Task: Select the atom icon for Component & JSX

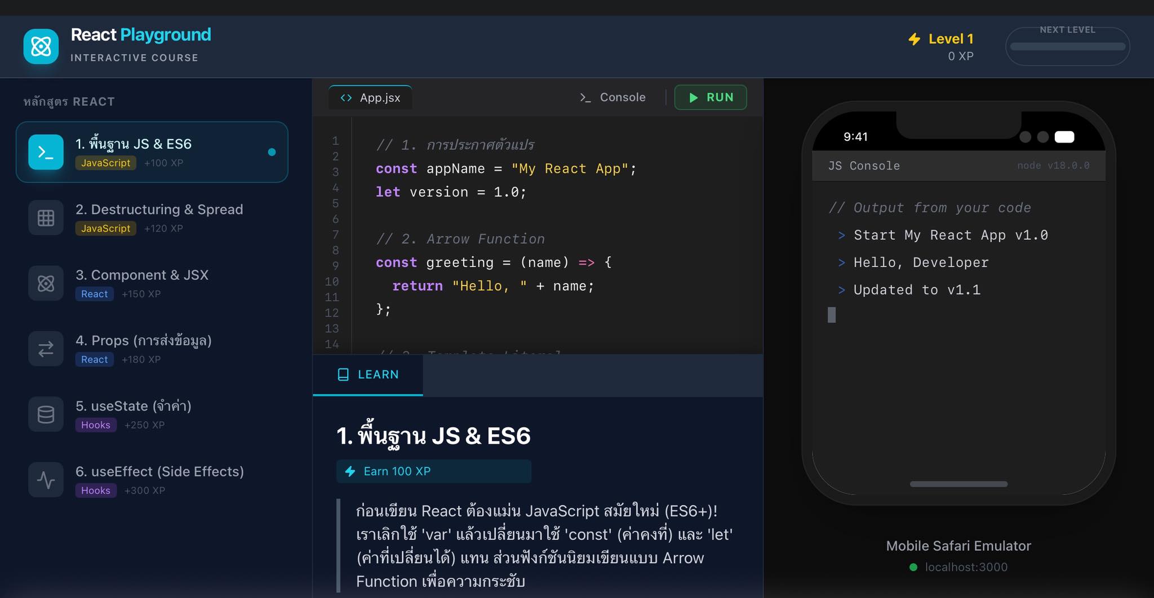Action: [46, 283]
